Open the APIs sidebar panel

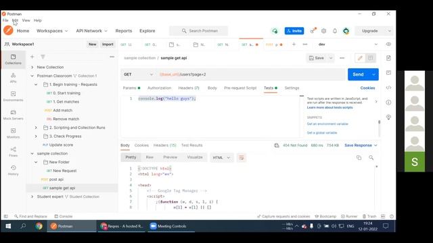[x=13, y=78]
